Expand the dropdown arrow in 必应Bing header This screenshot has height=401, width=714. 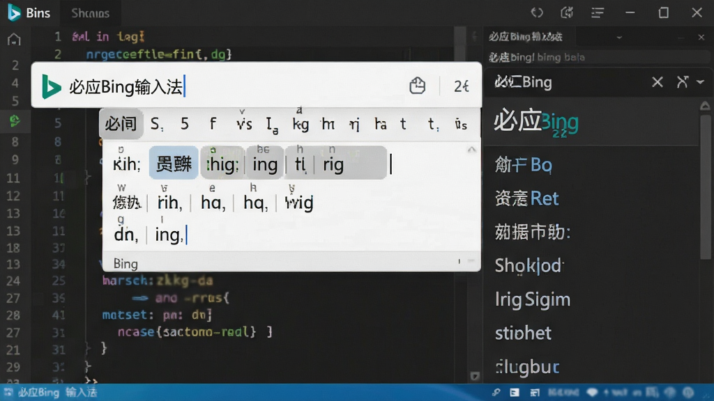[x=701, y=82]
